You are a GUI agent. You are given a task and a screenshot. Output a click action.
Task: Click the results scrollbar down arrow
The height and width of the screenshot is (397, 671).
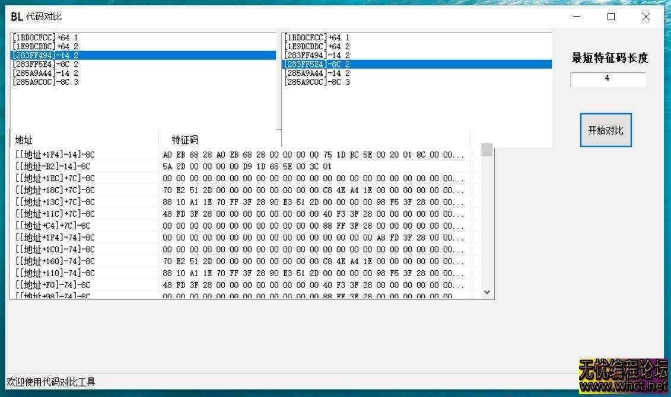click(x=487, y=292)
